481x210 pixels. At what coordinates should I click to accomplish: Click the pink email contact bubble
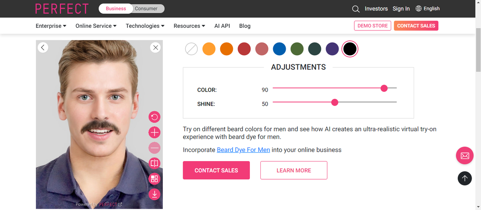coord(464,156)
